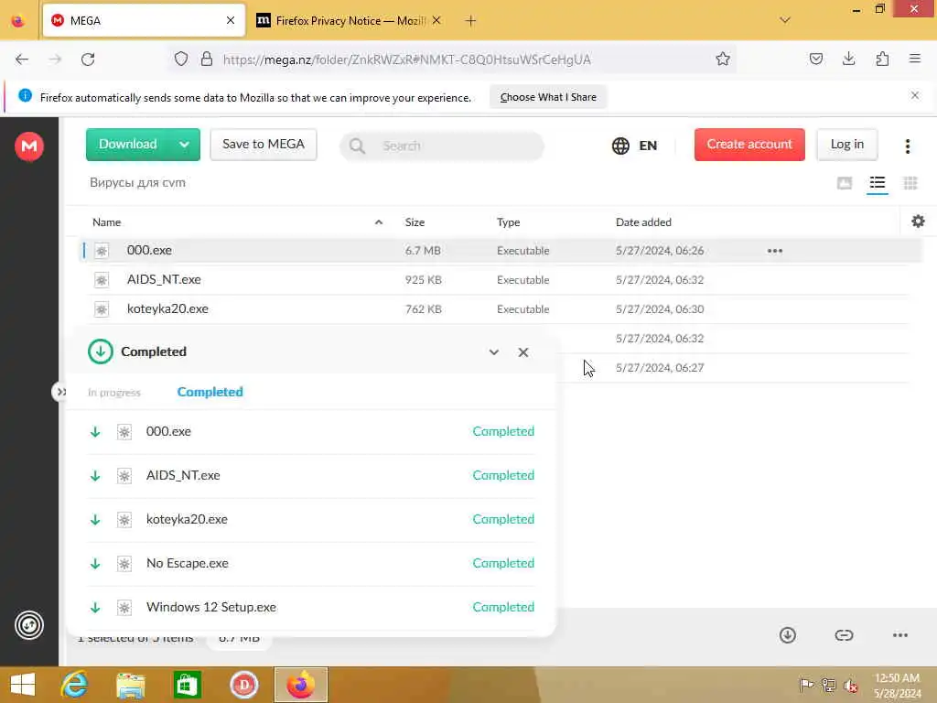Toggle the Name sort direction arrow
Viewport: 937px width, 703px height.
point(378,222)
